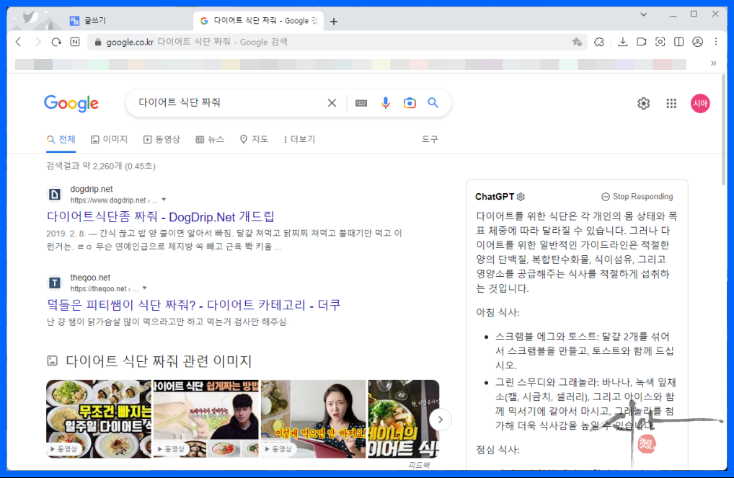This screenshot has height=478, width=734.
Task: Click the 점심 식사: heading in ChatGPT panel
Action: [498, 450]
